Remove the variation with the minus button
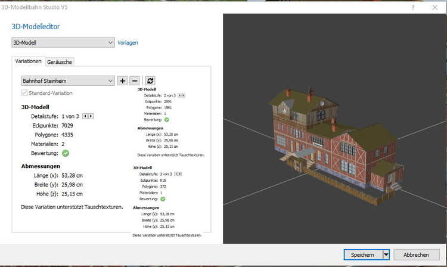The width and height of the screenshot is (447, 267). point(135,80)
